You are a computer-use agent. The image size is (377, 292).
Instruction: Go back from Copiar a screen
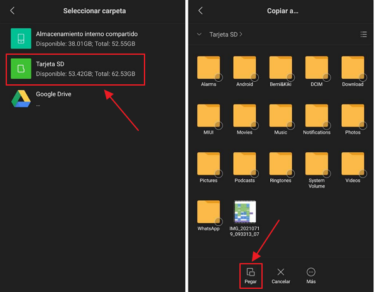200,11
